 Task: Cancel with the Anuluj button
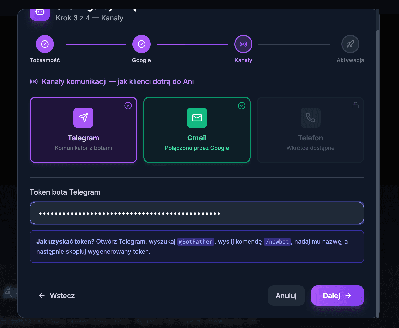pyautogui.click(x=286, y=296)
